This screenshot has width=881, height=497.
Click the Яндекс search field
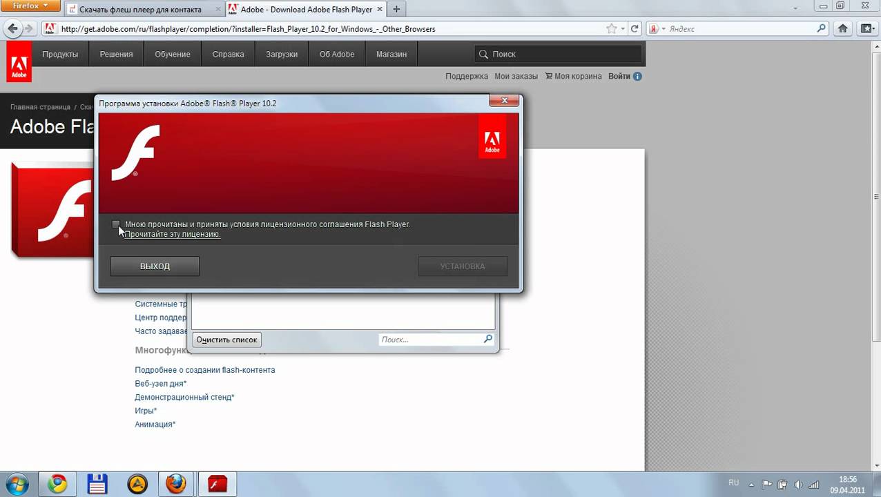click(x=741, y=29)
